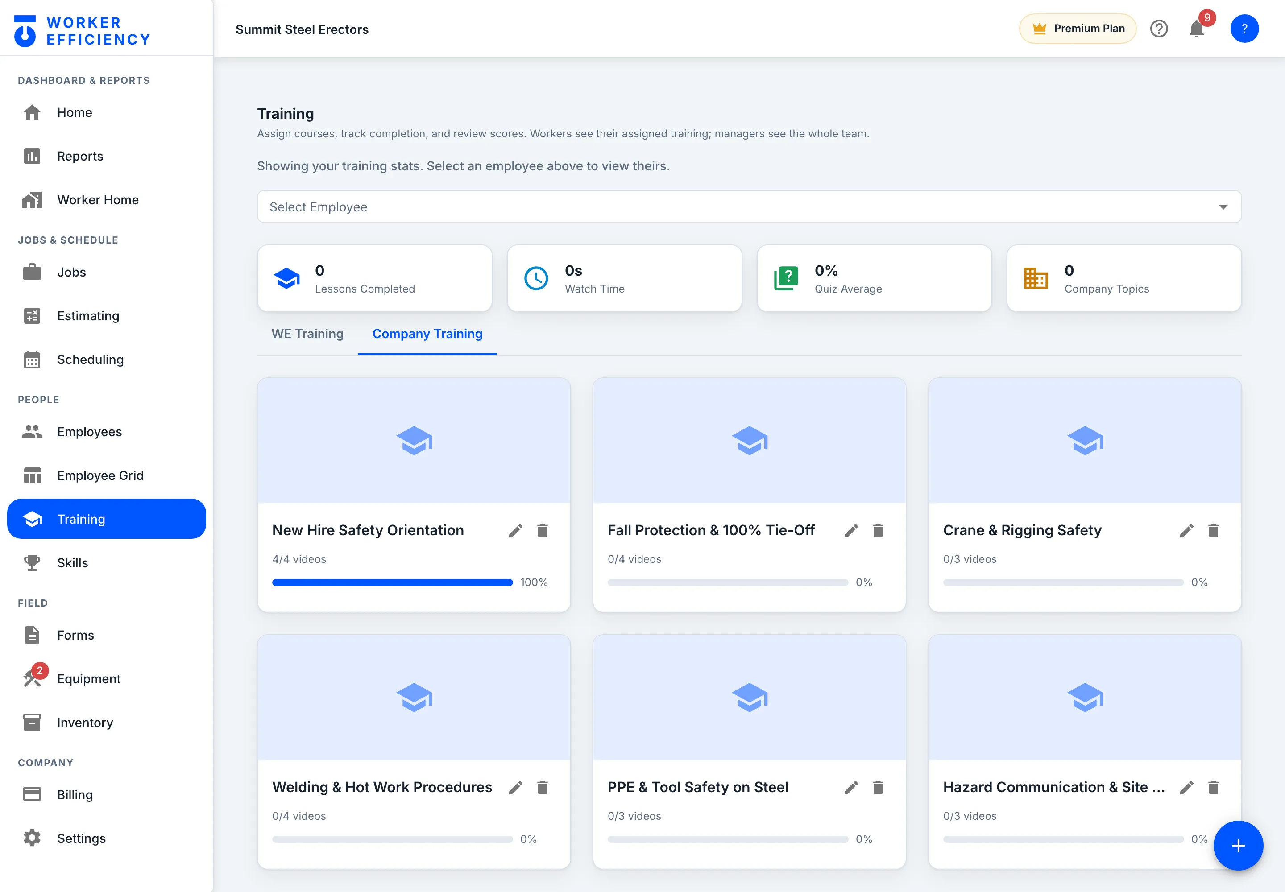Delete the Hazard Communication & Site course
The height and width of the screenshot is (892, 1285).
1214,788
